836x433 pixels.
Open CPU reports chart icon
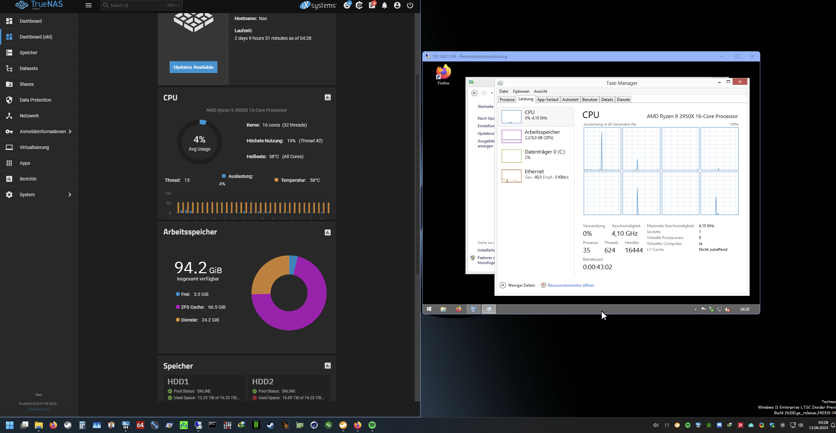point(327,97)
